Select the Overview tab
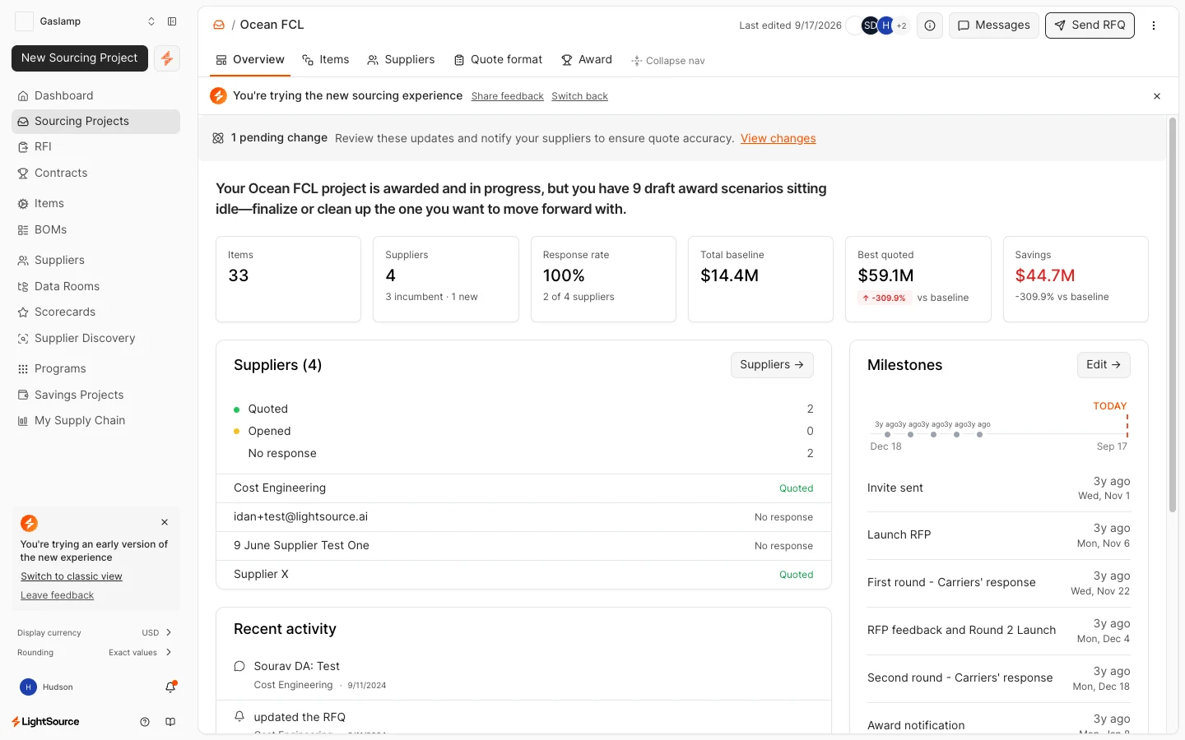Viewport: 1185px width, 740px height. point(250,60)
